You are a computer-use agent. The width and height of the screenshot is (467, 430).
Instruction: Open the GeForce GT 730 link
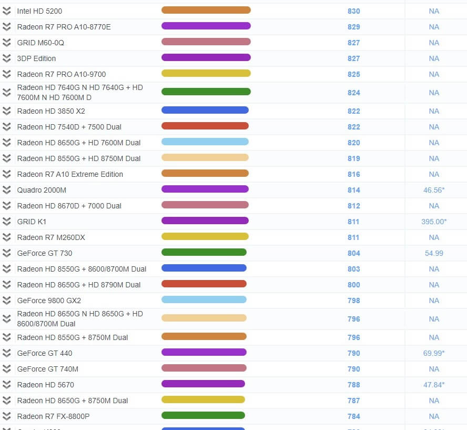pos(45,253)
